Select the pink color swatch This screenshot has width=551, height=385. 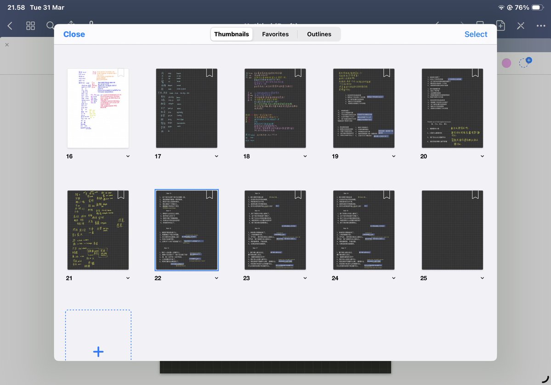[x=506, y=63]
